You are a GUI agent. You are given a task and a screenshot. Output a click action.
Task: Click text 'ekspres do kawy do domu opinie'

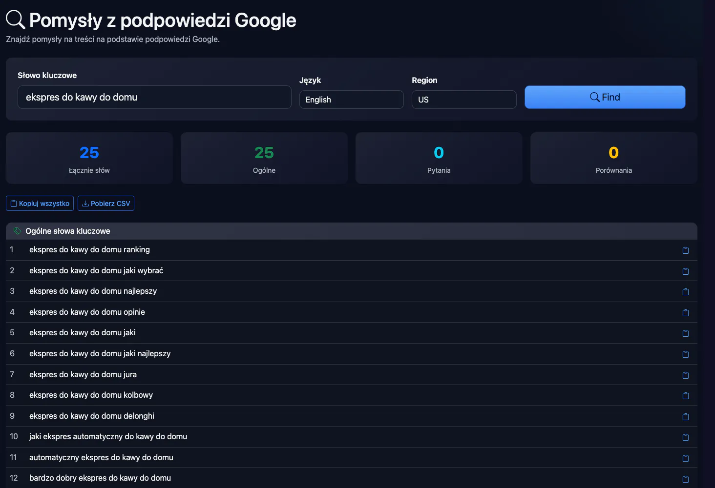coord(87,312)
